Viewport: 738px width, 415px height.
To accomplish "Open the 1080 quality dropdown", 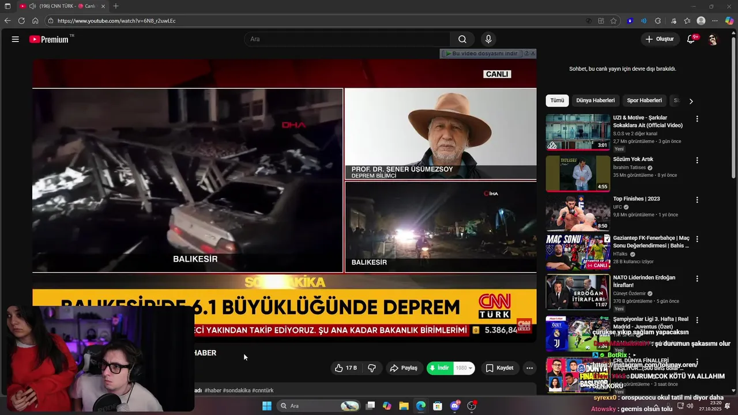I will [x=464, y=368].
